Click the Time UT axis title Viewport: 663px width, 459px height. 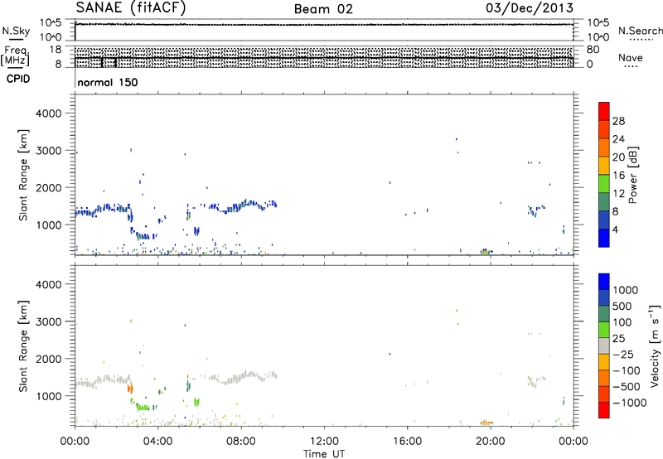click(x=324, y=454)
